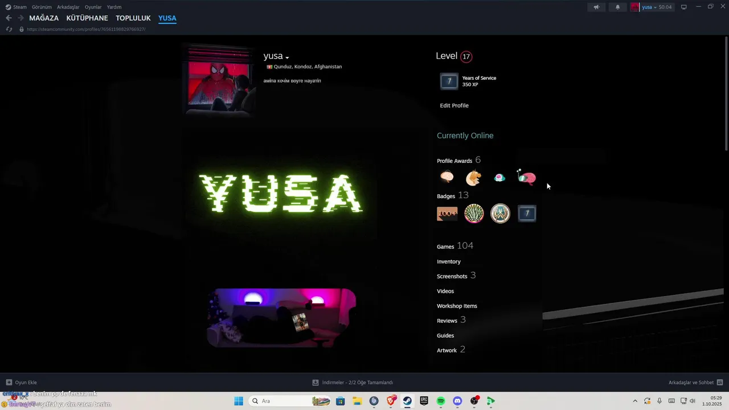This screenshot has width=729, height=410.
Task: Open the Reviews link
Action: pos(451,320)
